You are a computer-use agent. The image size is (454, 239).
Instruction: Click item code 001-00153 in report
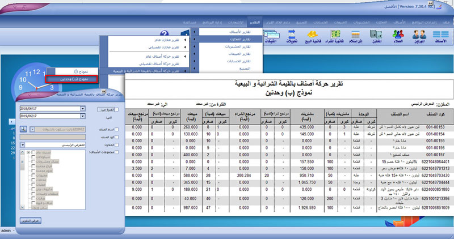[x=435, y=127]
